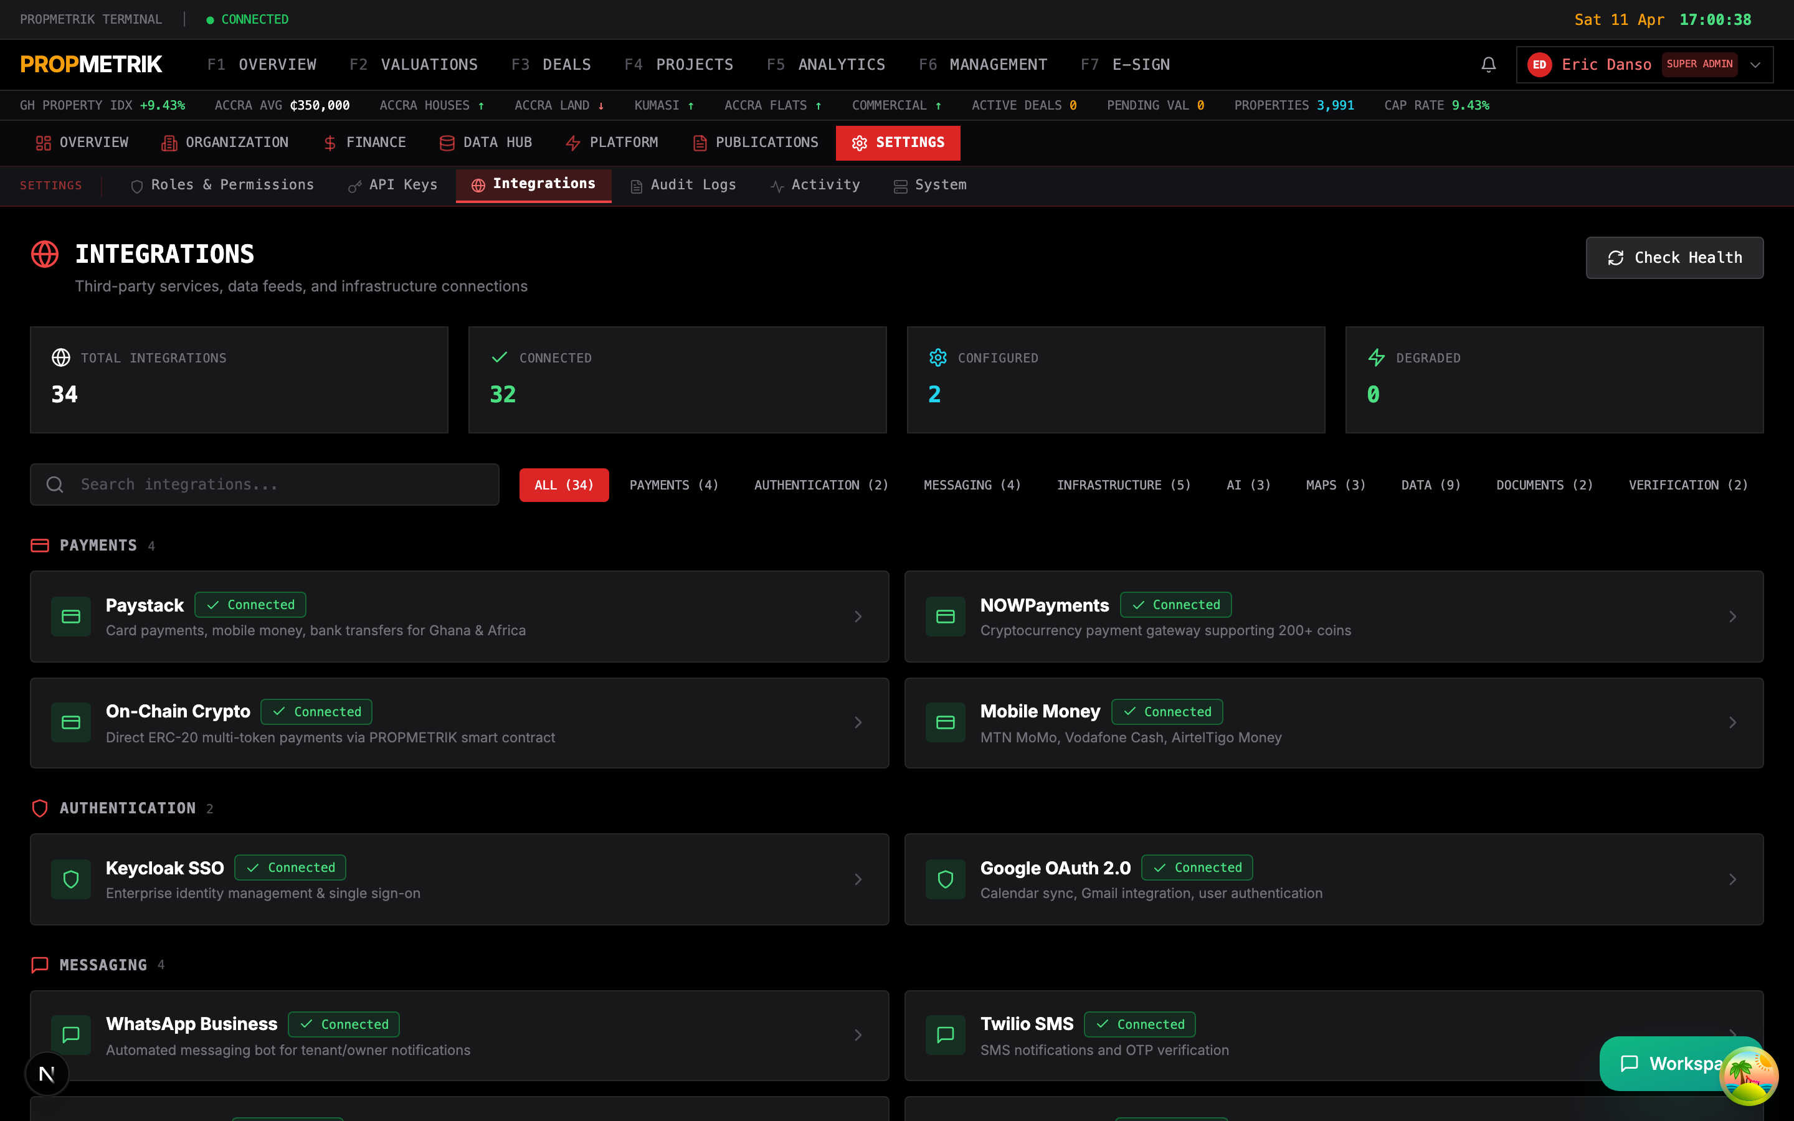Screen dimensions: 1794x1121
Task: Click the Check Health button
Action: pos(1674,258)
